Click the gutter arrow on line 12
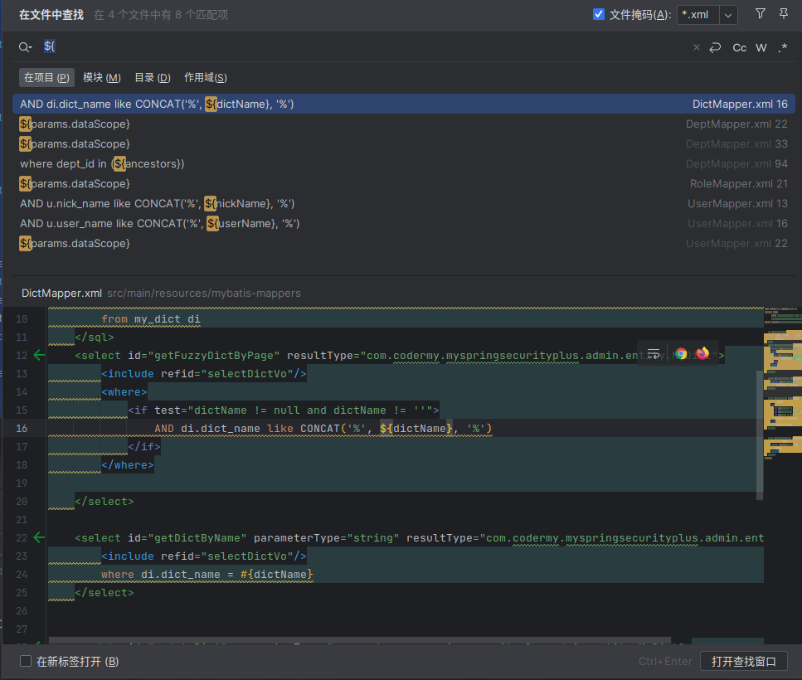The height and width of the screenshot is (680, 802). coord(38,356)
